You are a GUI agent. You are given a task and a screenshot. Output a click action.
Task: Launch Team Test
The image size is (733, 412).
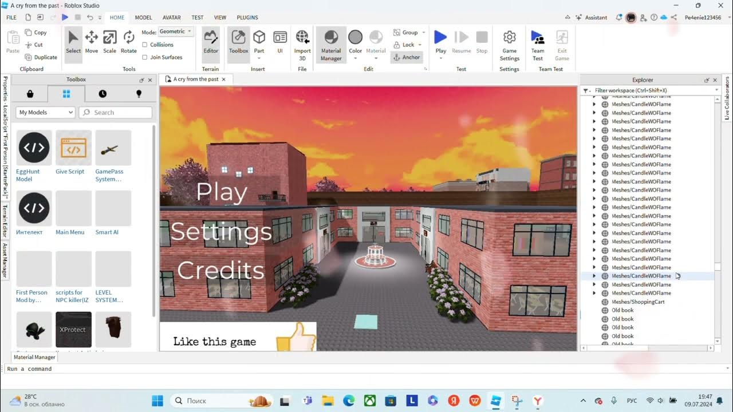tap(538, 45)
